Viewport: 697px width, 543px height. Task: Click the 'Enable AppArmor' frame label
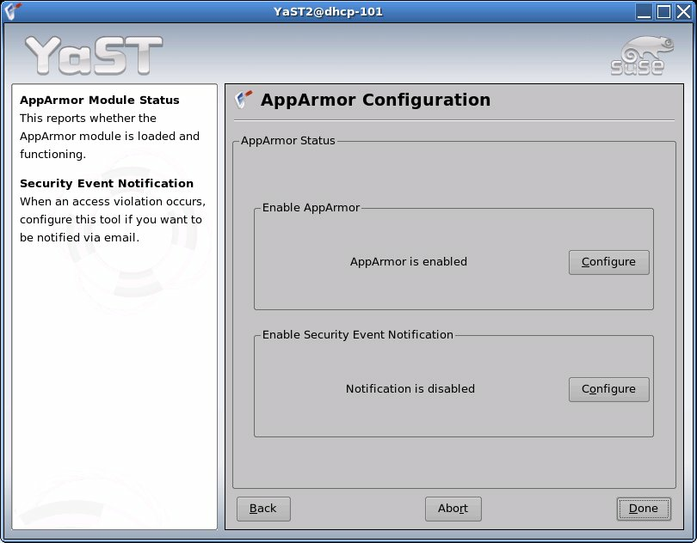click(x=311, y=208)
